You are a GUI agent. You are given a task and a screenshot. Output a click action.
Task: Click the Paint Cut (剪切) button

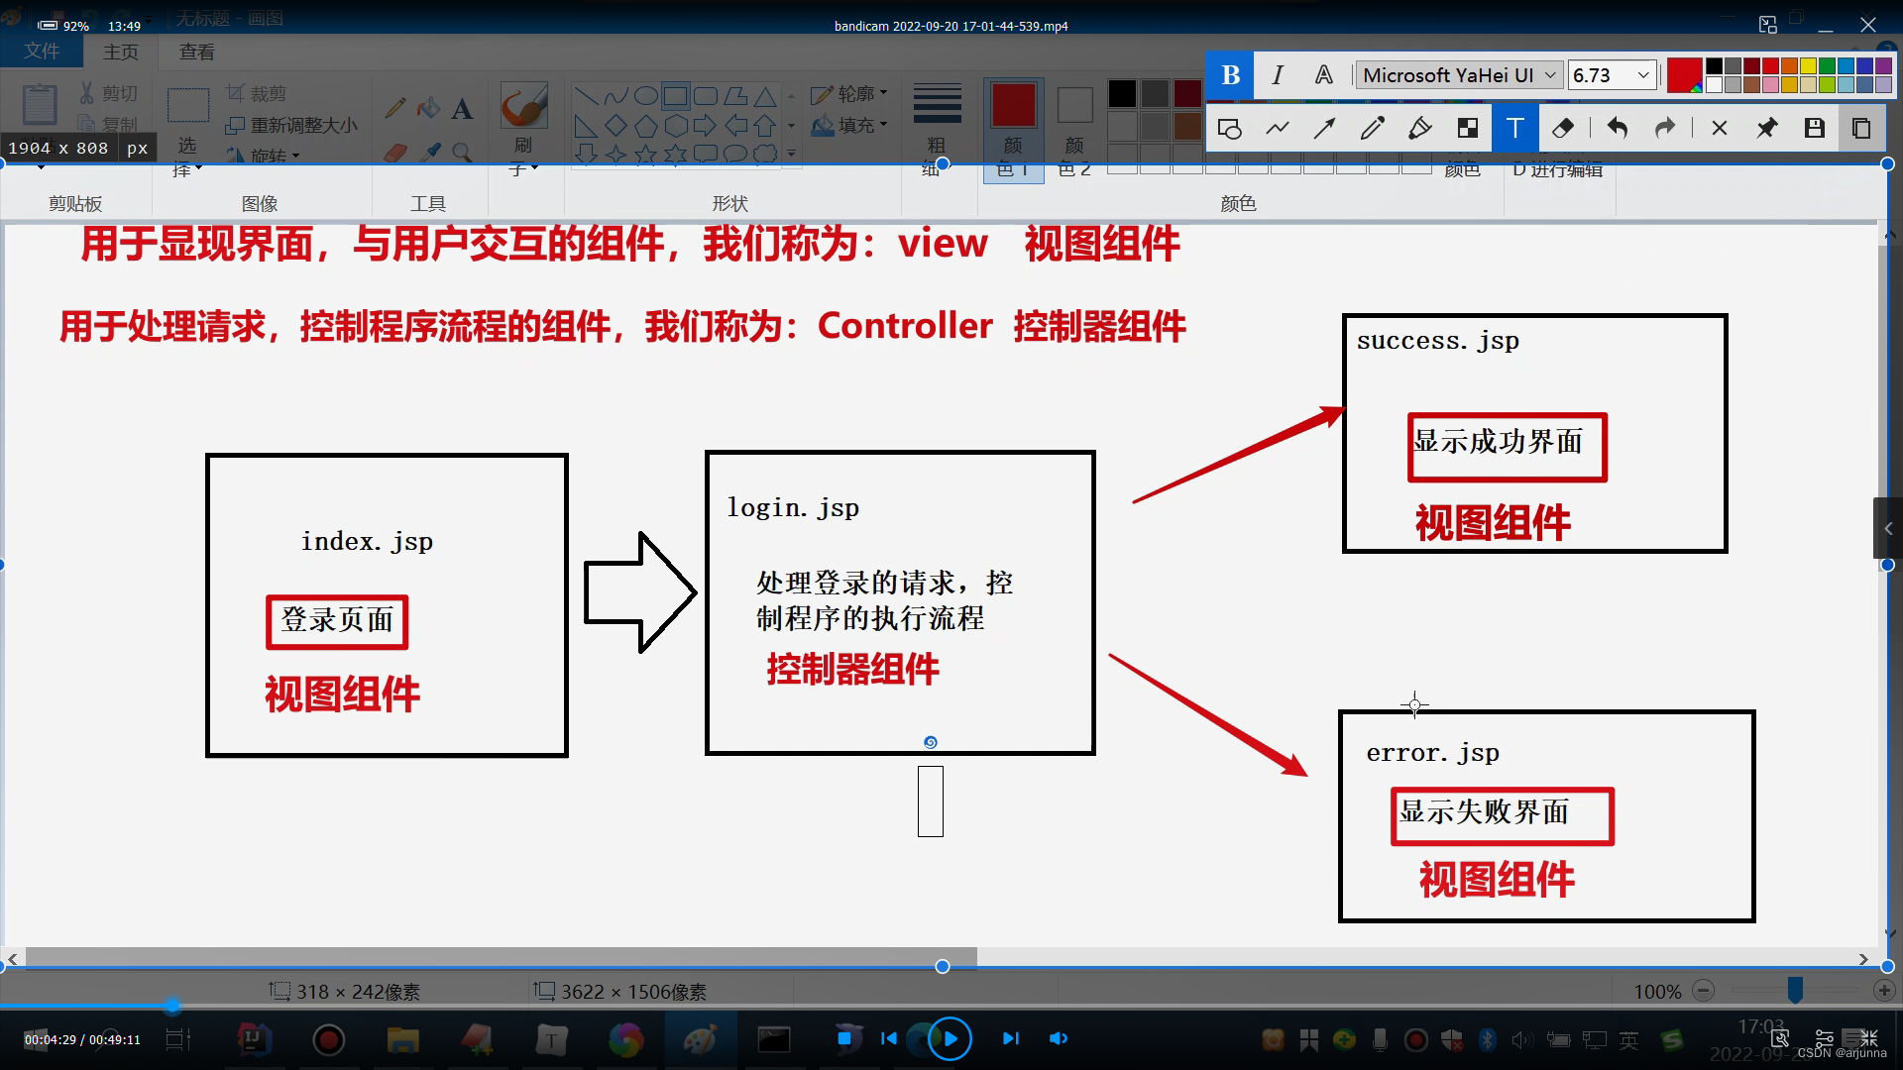[108, 93]
